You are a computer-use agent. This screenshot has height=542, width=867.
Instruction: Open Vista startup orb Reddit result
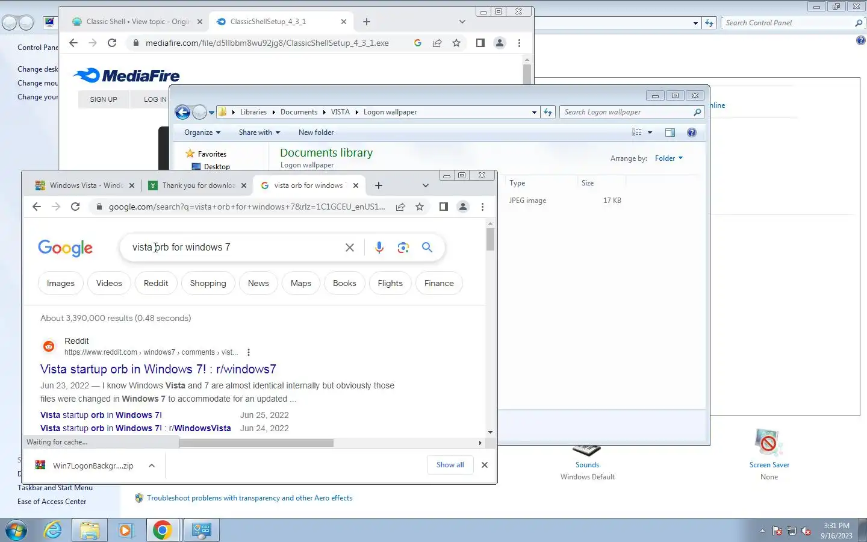click(158, 369)
